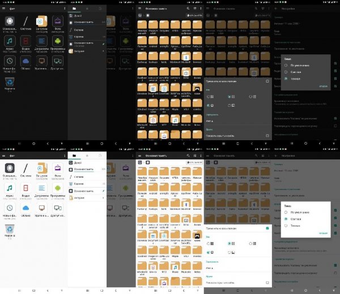Choose grid view radio in light view panel
Viewport: 340px width, 294px height.
coord(229,244)
